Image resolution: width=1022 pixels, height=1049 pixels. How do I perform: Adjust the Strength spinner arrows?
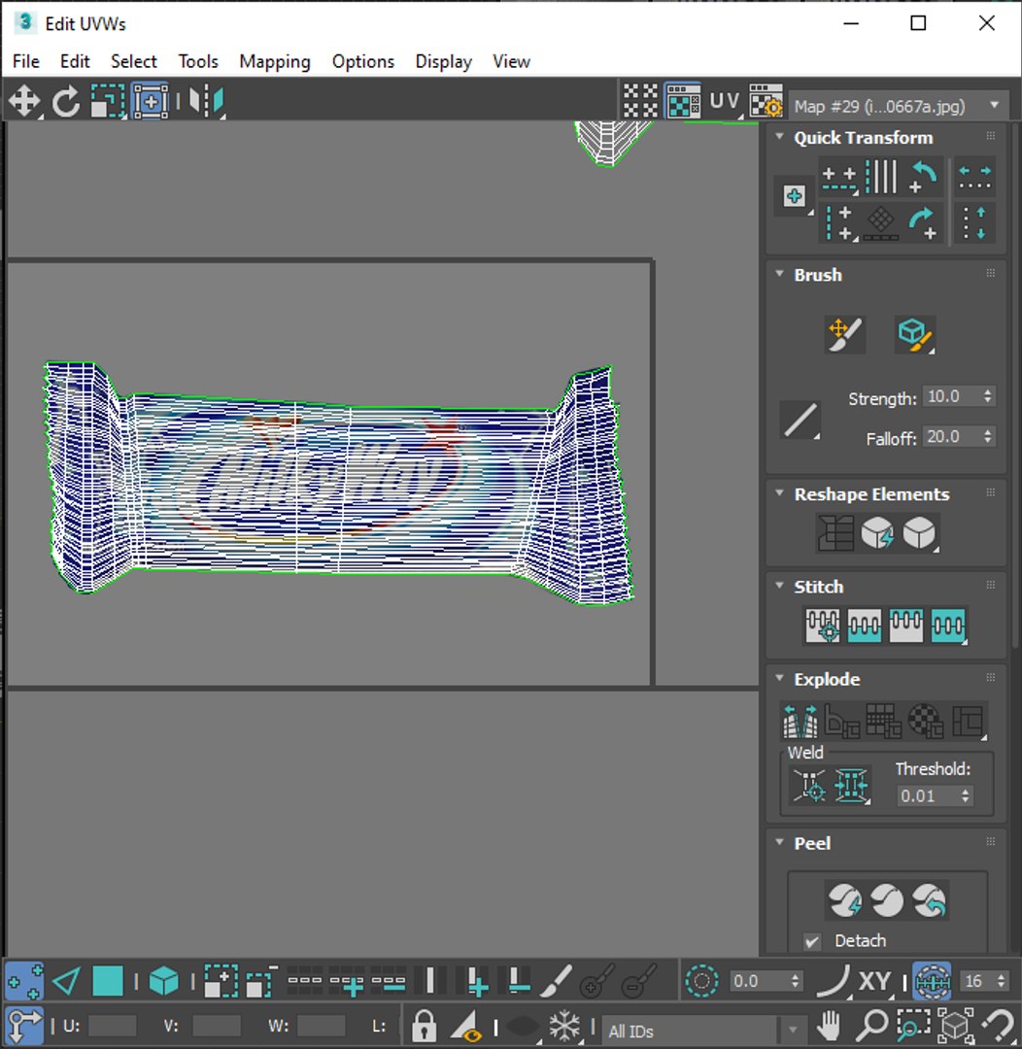click(988, 396)
